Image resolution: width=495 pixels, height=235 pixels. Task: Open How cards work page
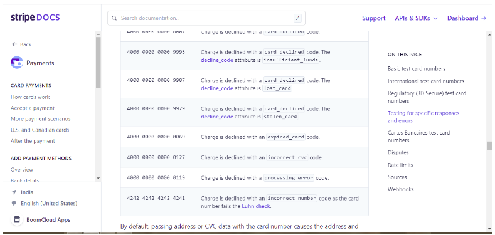click(30, 97)
